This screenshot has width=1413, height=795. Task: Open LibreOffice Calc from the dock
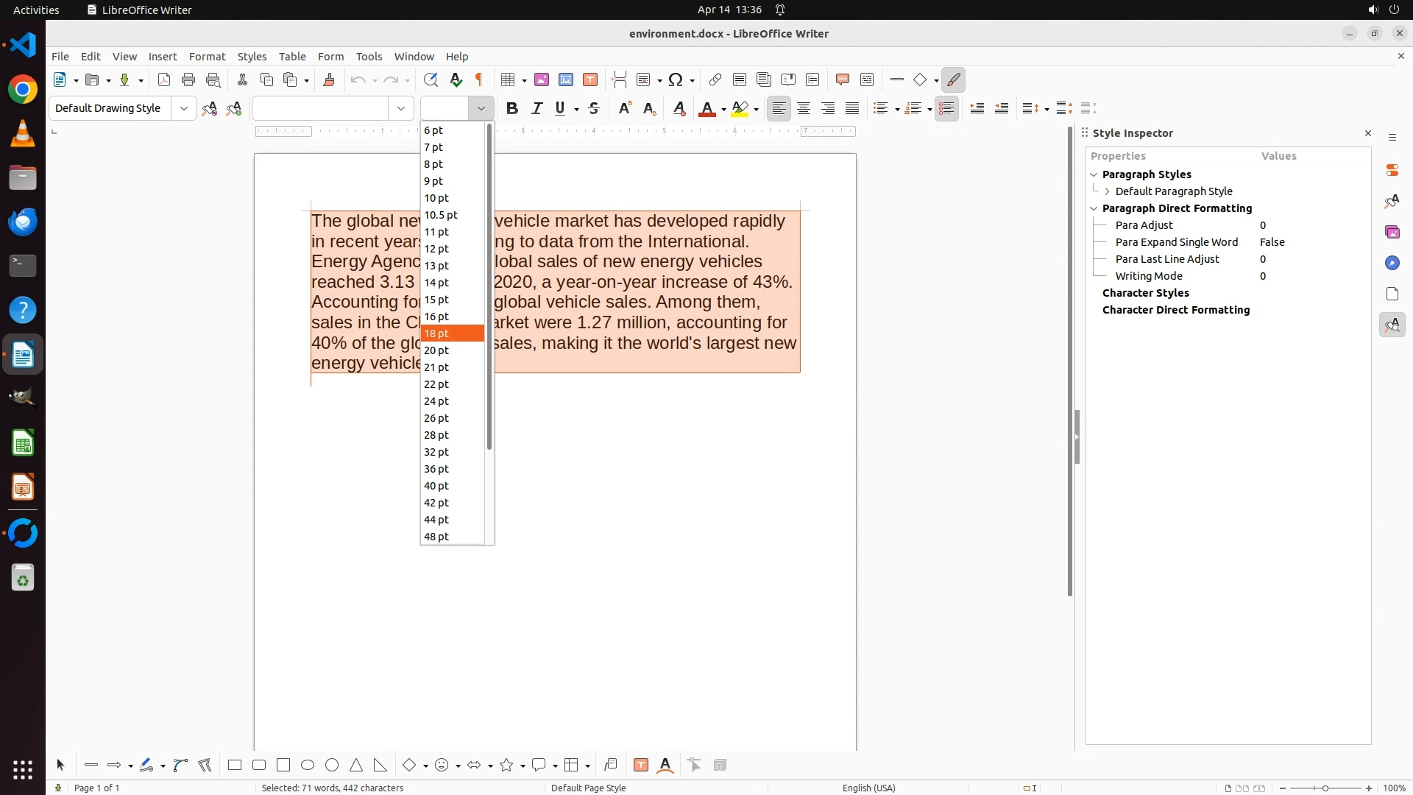coord(23,444)
